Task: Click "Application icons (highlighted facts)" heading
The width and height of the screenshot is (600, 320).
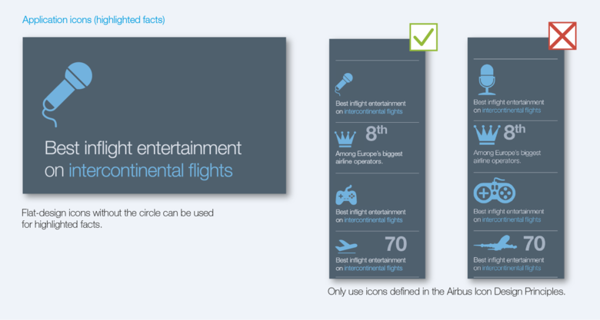Action: [x=93, y=19]
